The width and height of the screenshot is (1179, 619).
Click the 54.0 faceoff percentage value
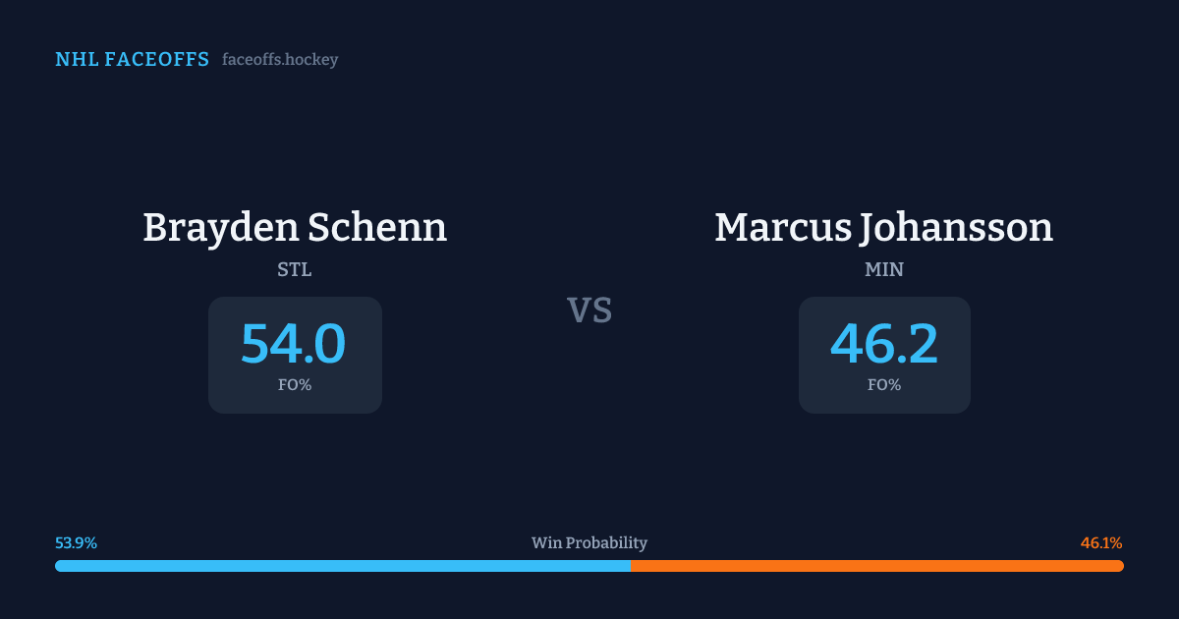pyautogui.click(x=294, y=345)
